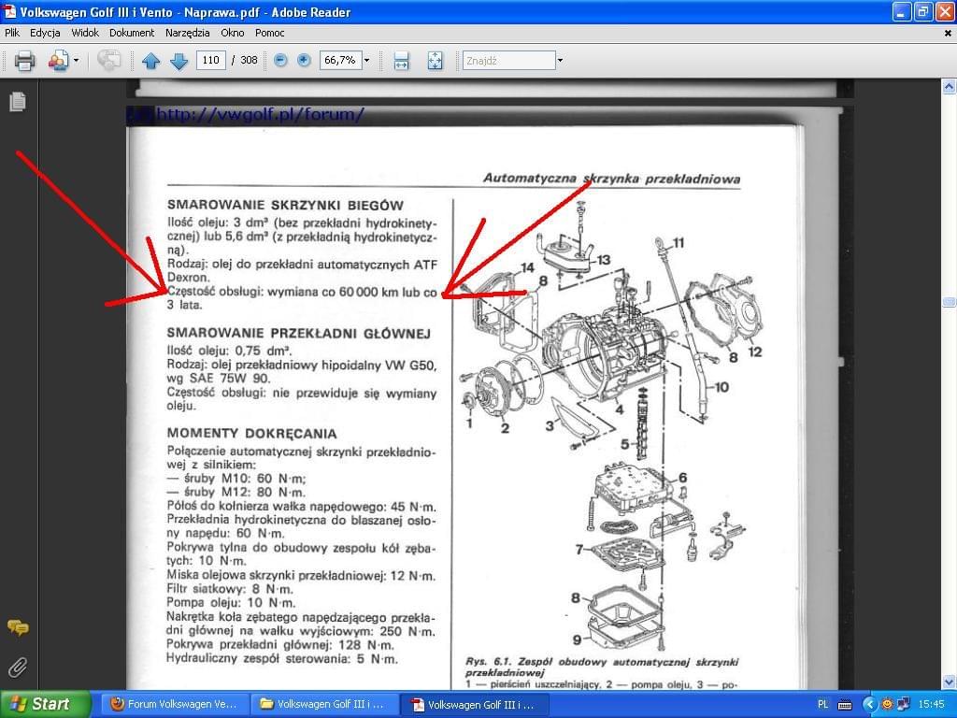Open the Okno menu

(233, 33)
